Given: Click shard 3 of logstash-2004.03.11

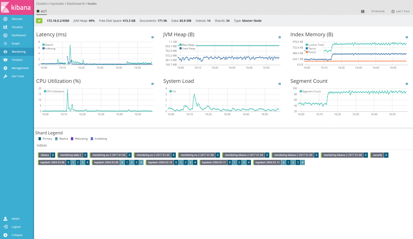Looking at the screenshot, I should point(244,163).
